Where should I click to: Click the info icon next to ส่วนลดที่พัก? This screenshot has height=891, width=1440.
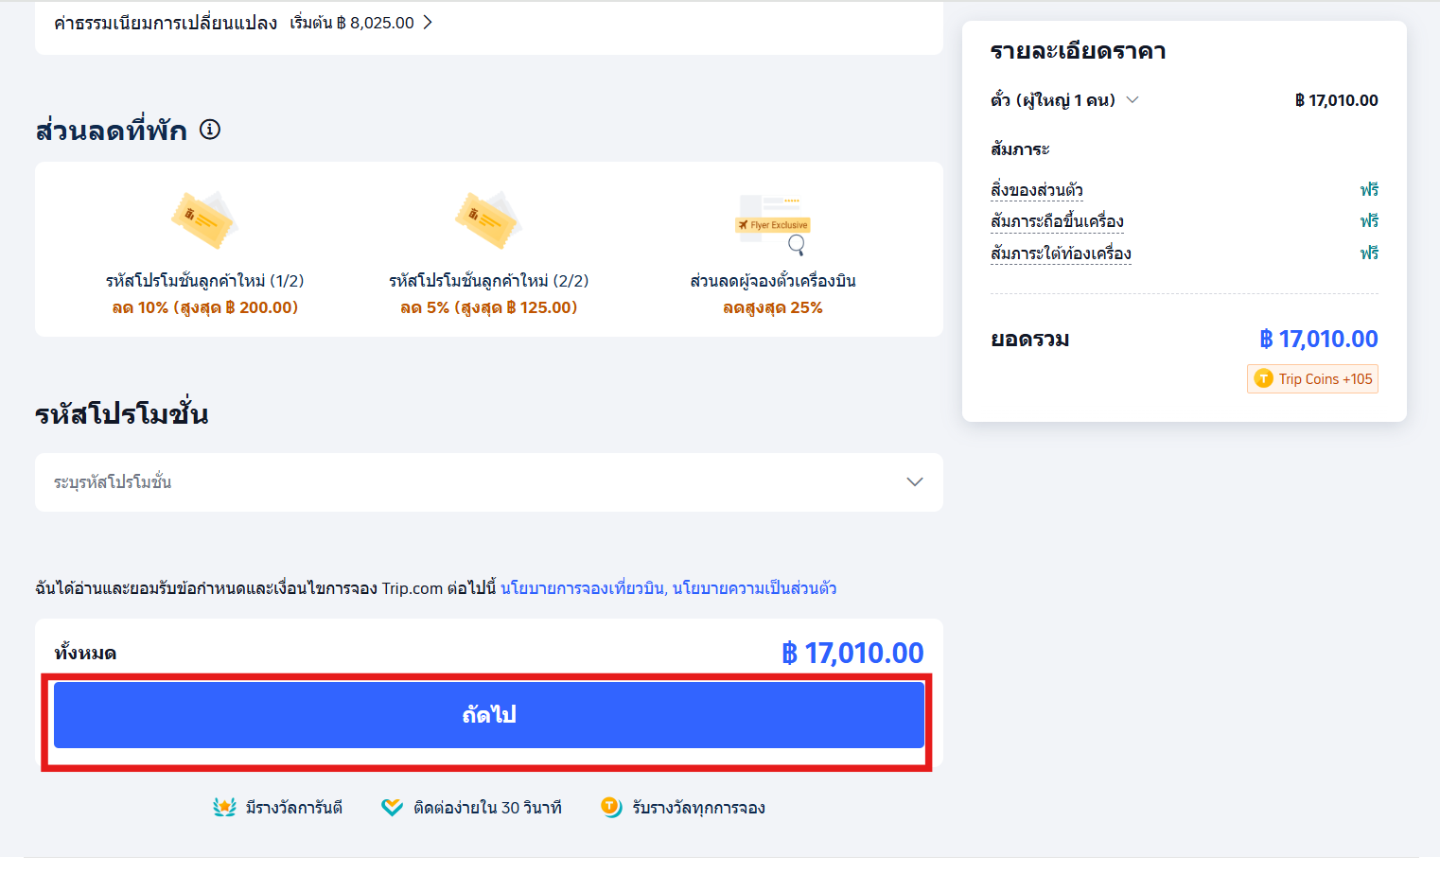[x=210, y=130]
